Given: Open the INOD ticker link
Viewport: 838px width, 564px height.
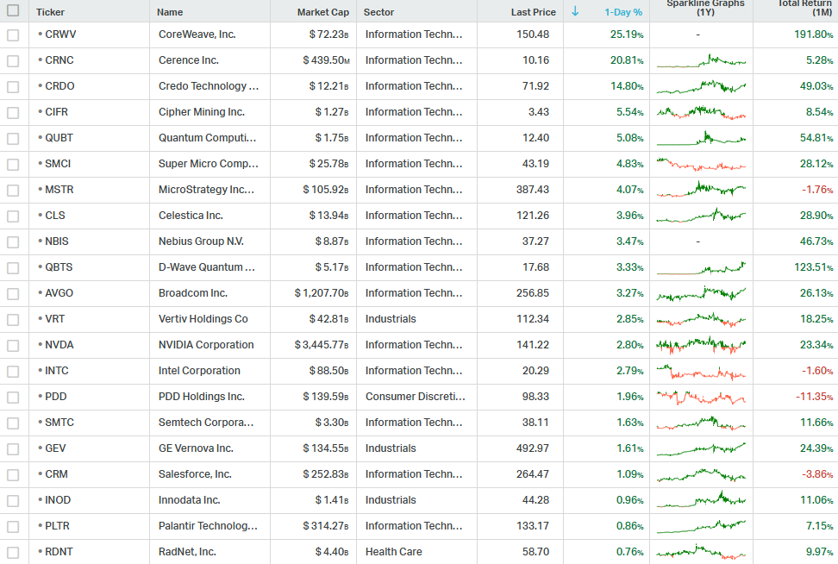Looking at the screenshot, I should pyautogui.click(x=58, y=500).
